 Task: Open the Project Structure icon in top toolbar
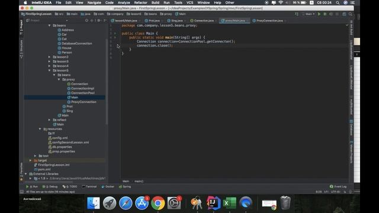pyautogui.click(x=344, y=14)
